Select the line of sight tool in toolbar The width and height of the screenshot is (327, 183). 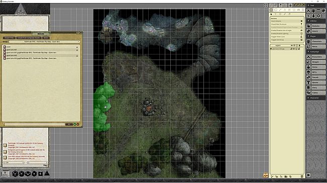coord(299,10)
